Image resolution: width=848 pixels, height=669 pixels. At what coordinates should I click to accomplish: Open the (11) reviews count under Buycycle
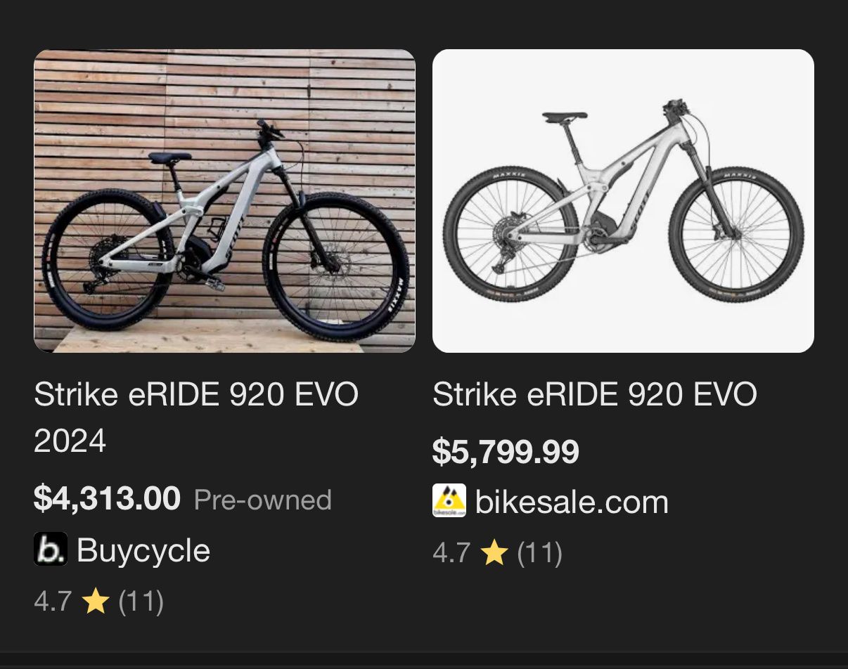tap(141, 602)
